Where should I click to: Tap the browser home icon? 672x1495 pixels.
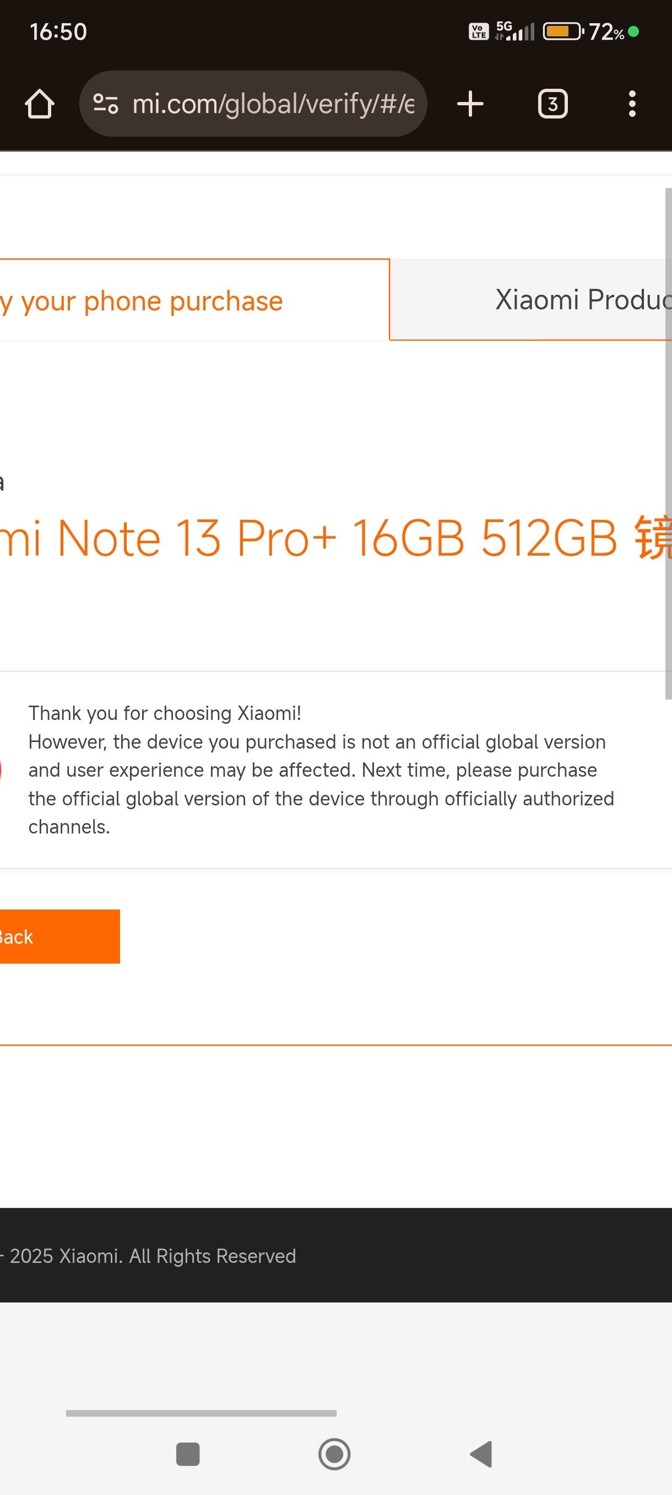[40, 104]
